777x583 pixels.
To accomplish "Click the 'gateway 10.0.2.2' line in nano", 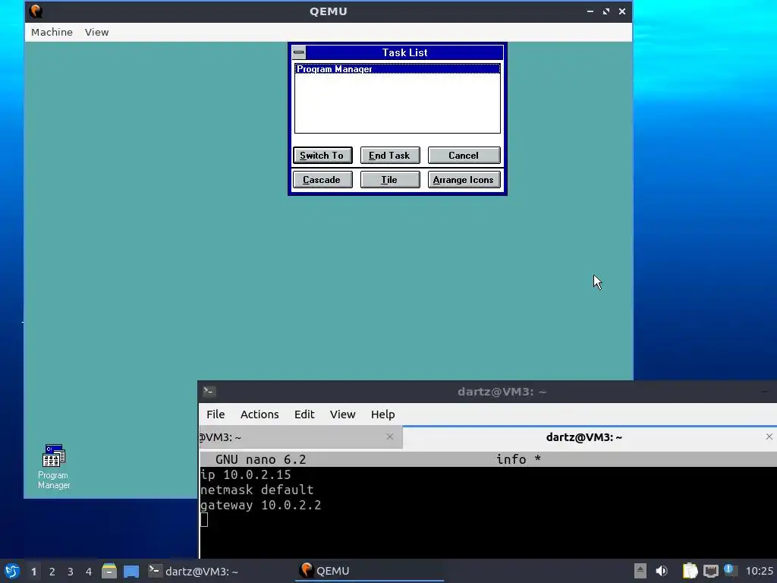I will pyautogui.click(x=261, y=506).
